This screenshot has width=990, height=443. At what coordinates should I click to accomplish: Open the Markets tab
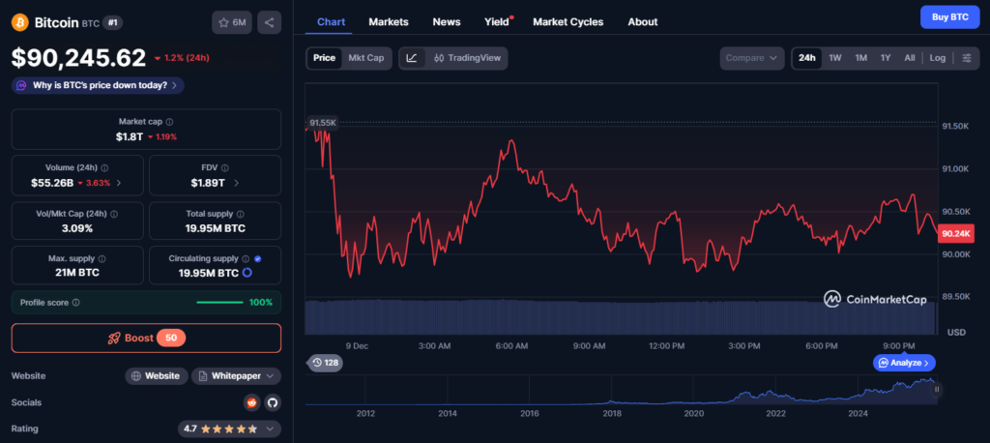coord(389,21)
